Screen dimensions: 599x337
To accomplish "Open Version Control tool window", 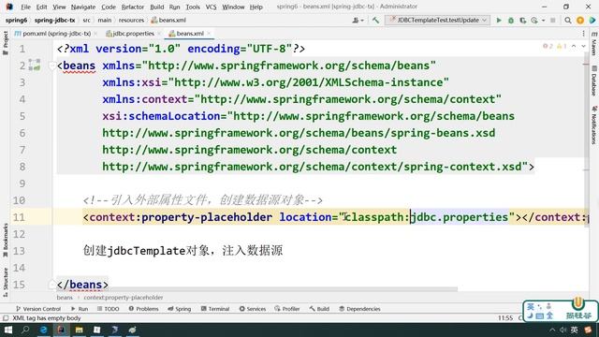I will point(38,309).
